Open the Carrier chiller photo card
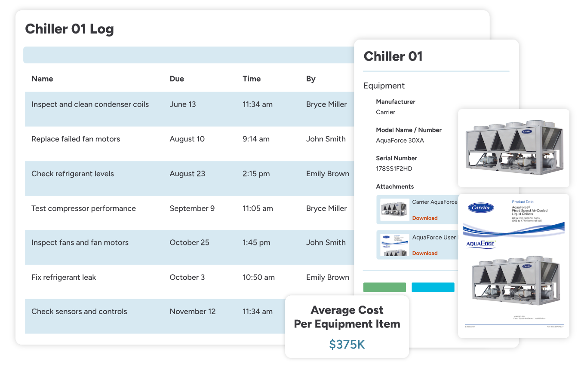584x367 pixels. [513, 148]
